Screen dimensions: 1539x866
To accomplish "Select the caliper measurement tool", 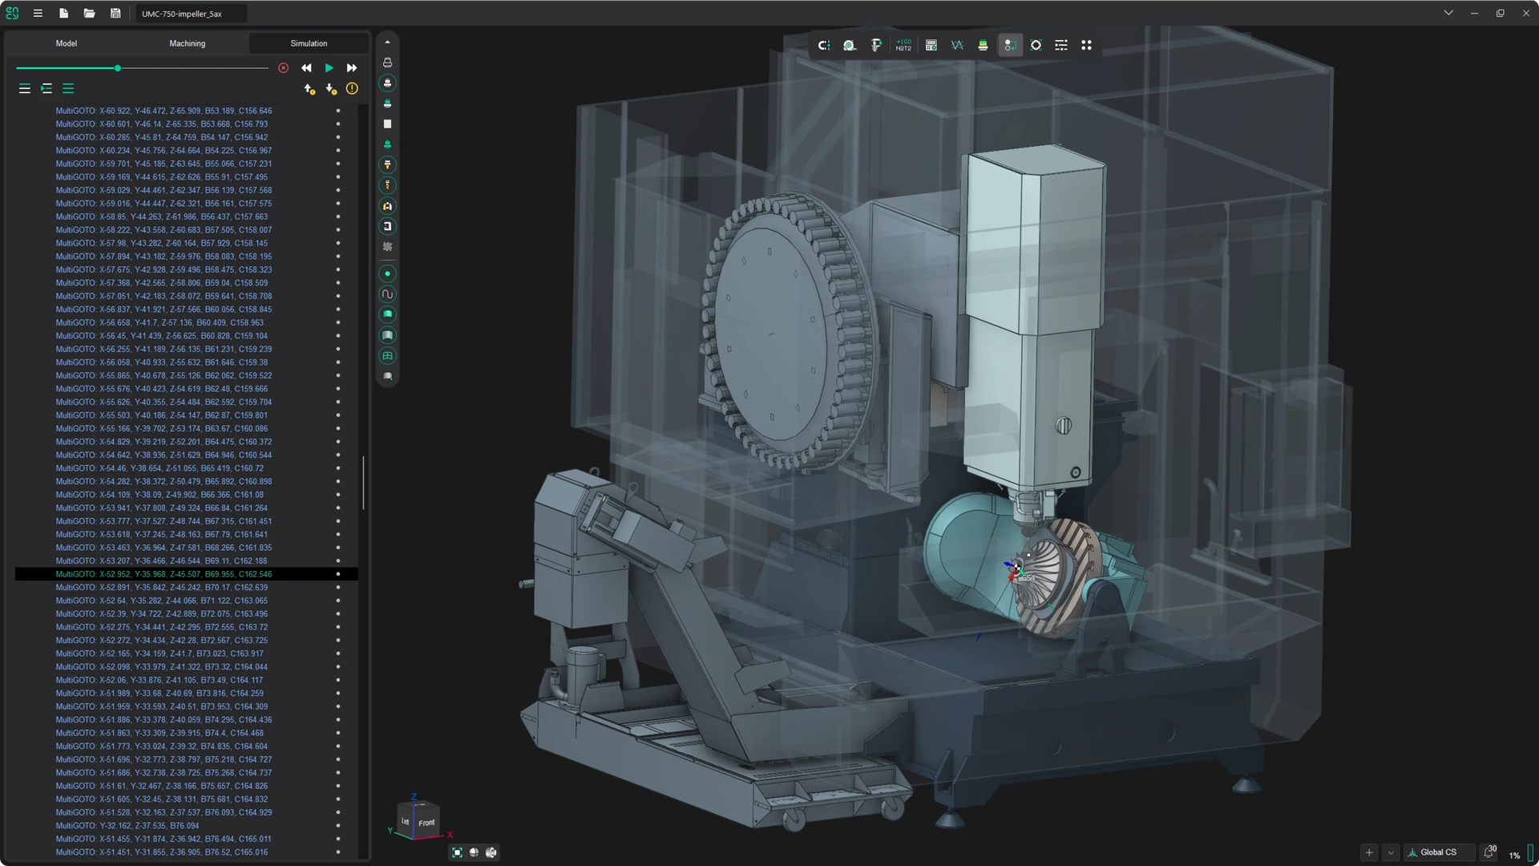I will click(x=876, y=45).
